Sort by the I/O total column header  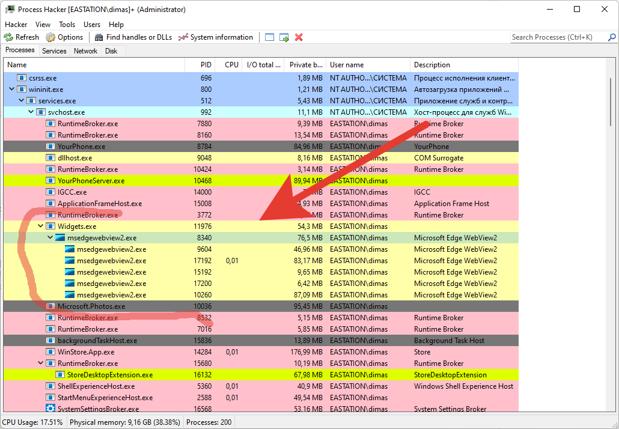point(263,65)
